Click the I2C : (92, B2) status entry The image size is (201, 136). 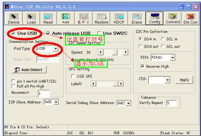coord(80,133)
